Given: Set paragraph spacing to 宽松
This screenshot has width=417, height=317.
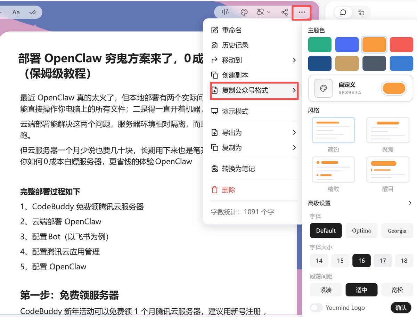Looking at the screenshot, I should [x=397, y=290].
